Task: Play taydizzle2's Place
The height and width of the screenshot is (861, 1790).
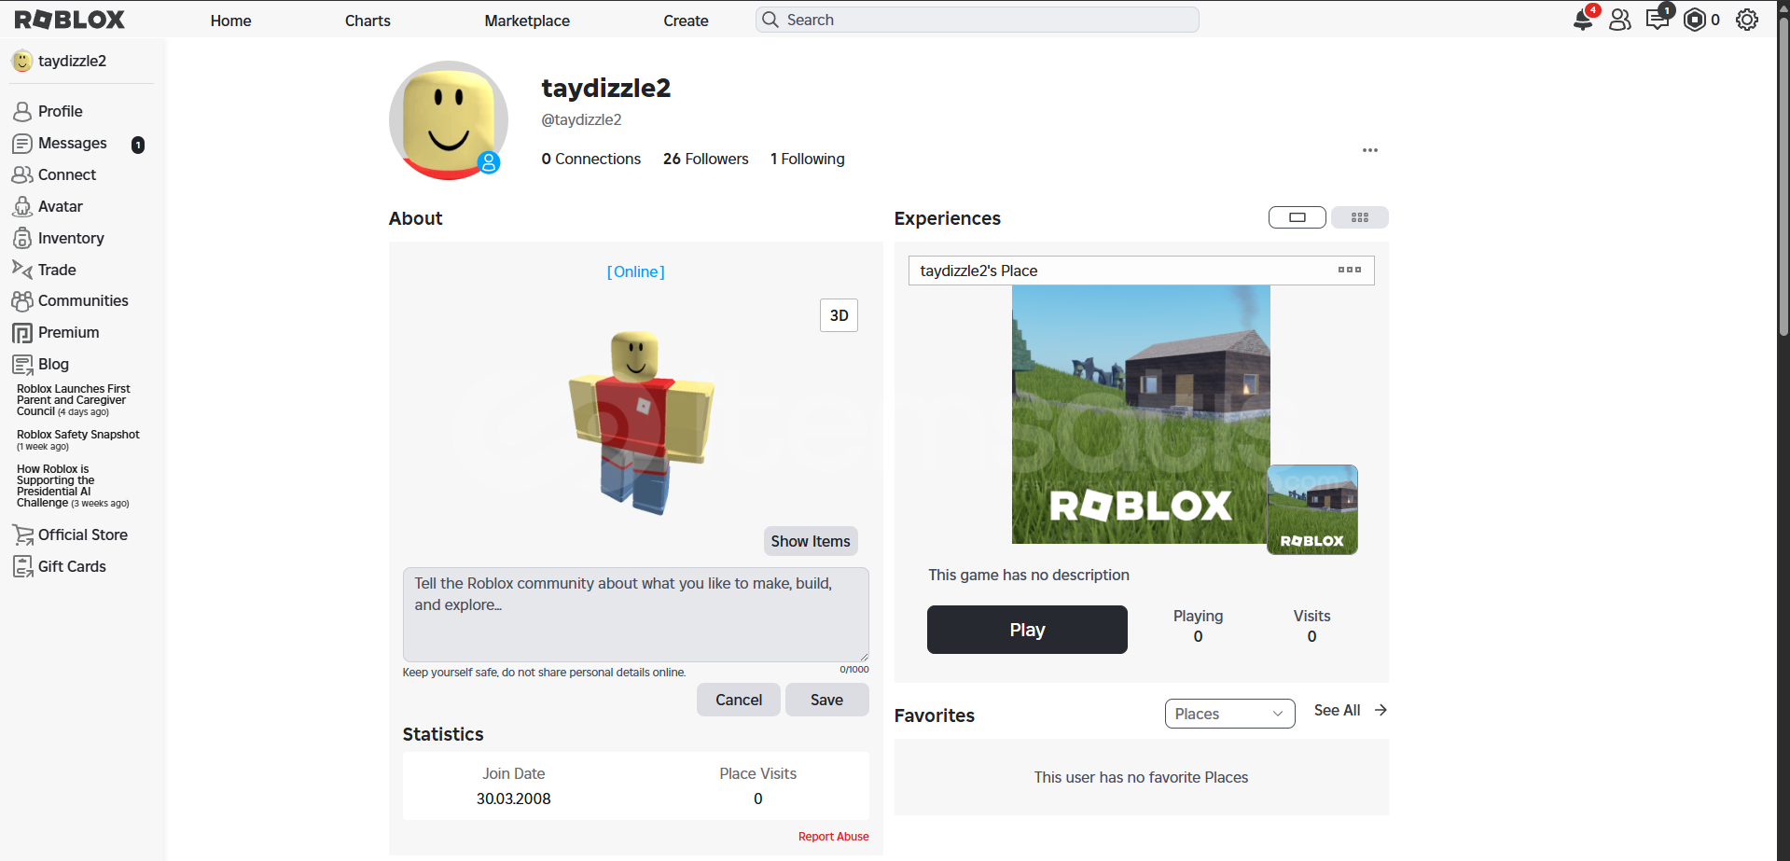Action: (x=1027, y=630)
